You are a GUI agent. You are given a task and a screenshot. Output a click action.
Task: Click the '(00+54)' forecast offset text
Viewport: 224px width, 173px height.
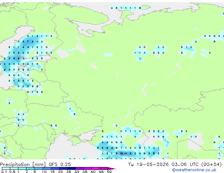212,165
